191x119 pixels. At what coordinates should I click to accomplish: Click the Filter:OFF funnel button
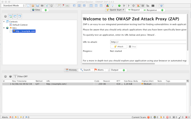[x=15, y=77]
